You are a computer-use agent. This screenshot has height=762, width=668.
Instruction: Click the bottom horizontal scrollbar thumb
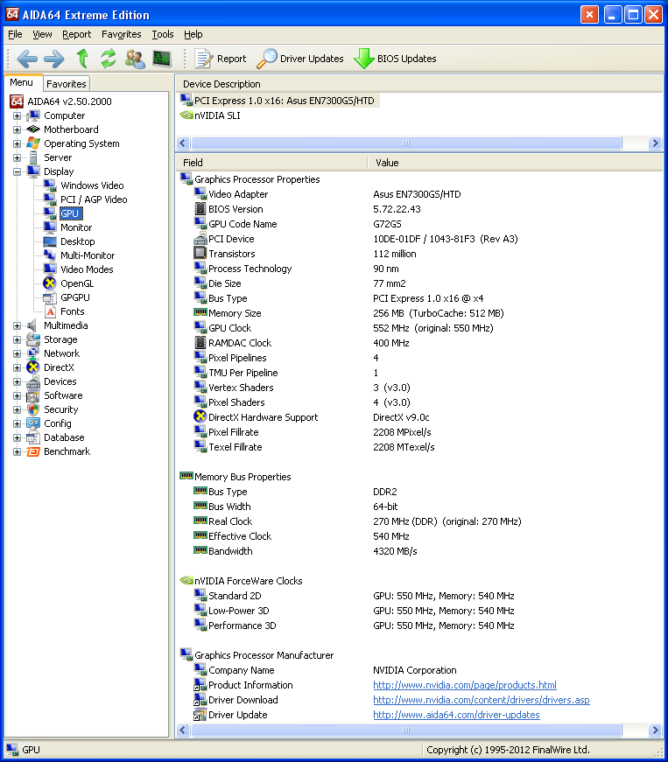[x=406, y=730]
